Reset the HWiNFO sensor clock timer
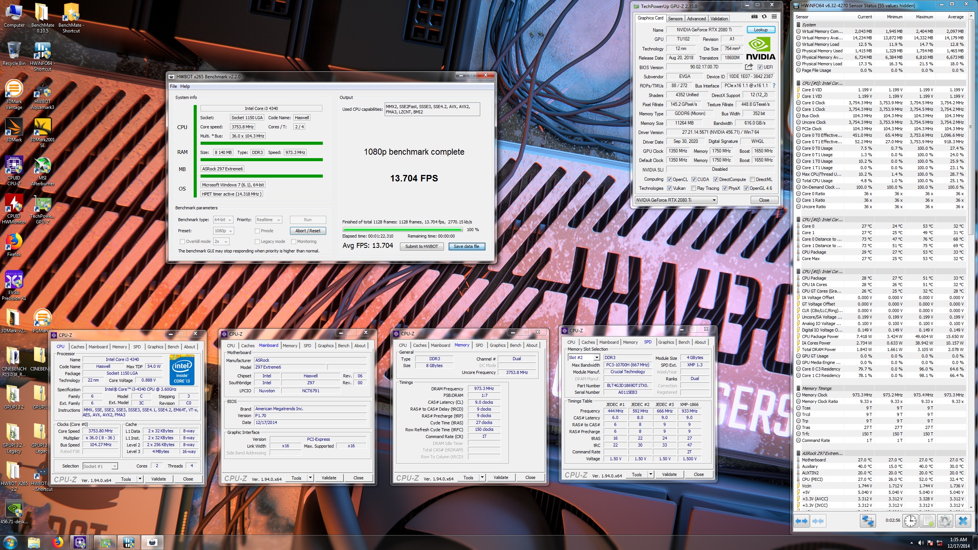Image resolution: width=978 pixels, height=550 pixels. point(910,521)
